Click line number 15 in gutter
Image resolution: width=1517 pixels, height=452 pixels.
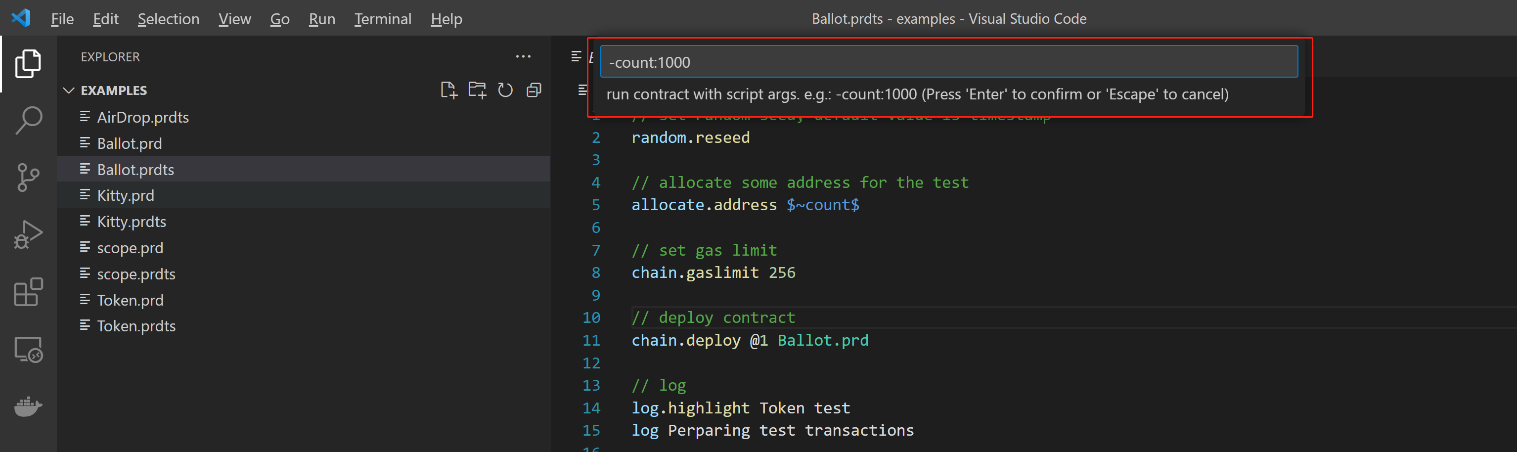(x=591, y=430)
